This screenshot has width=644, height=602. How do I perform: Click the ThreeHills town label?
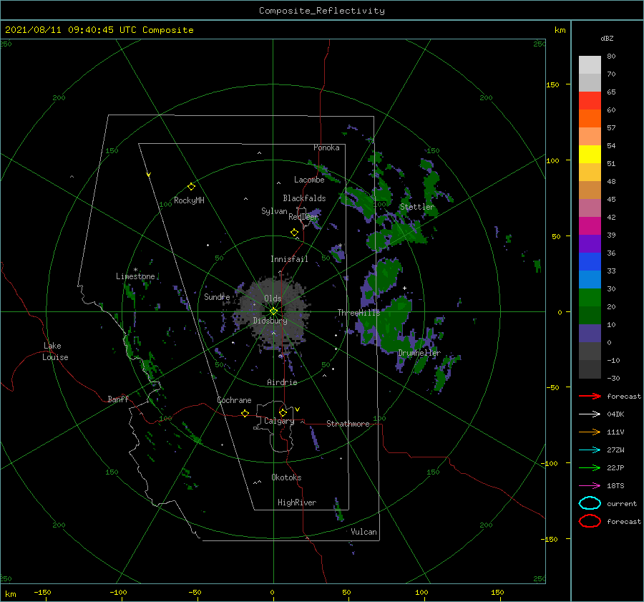click(x=358, y=313)
